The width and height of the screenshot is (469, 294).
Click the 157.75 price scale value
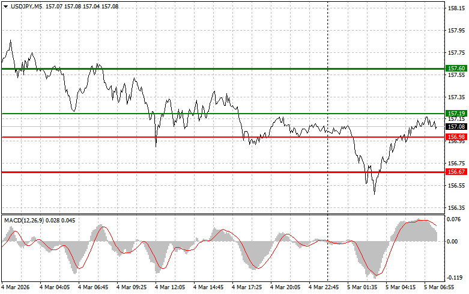click(456, 53)
